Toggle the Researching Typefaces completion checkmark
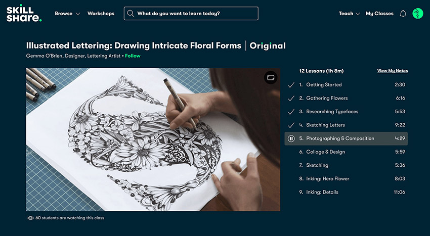The image size is (430, 236). (291, 112)
